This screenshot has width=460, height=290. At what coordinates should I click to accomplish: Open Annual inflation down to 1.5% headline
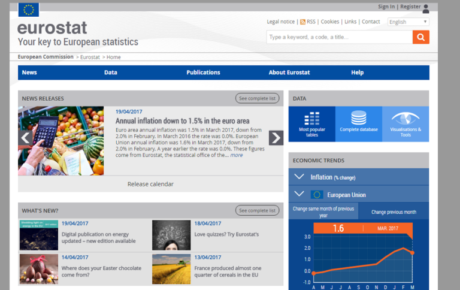click(182, 121)
